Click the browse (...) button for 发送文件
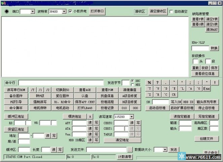223x162 pixels. (x=130, y=150)
